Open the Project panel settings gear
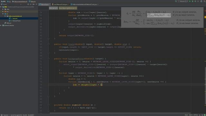This screenshot has height=116, width=206. coord(34,4)
